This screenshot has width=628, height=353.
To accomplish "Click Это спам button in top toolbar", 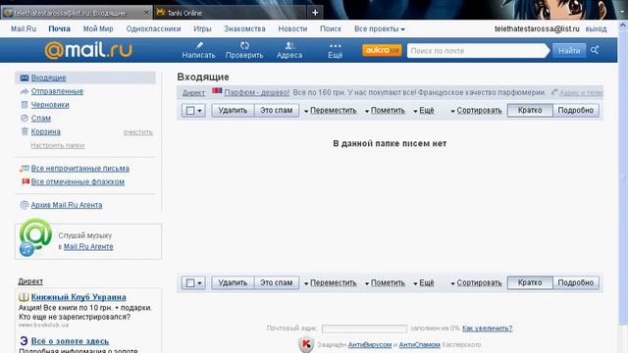I will click(277, 110).
